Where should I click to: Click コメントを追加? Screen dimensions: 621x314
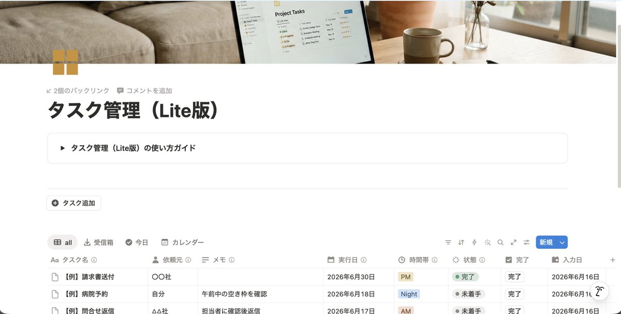[145, 91]
